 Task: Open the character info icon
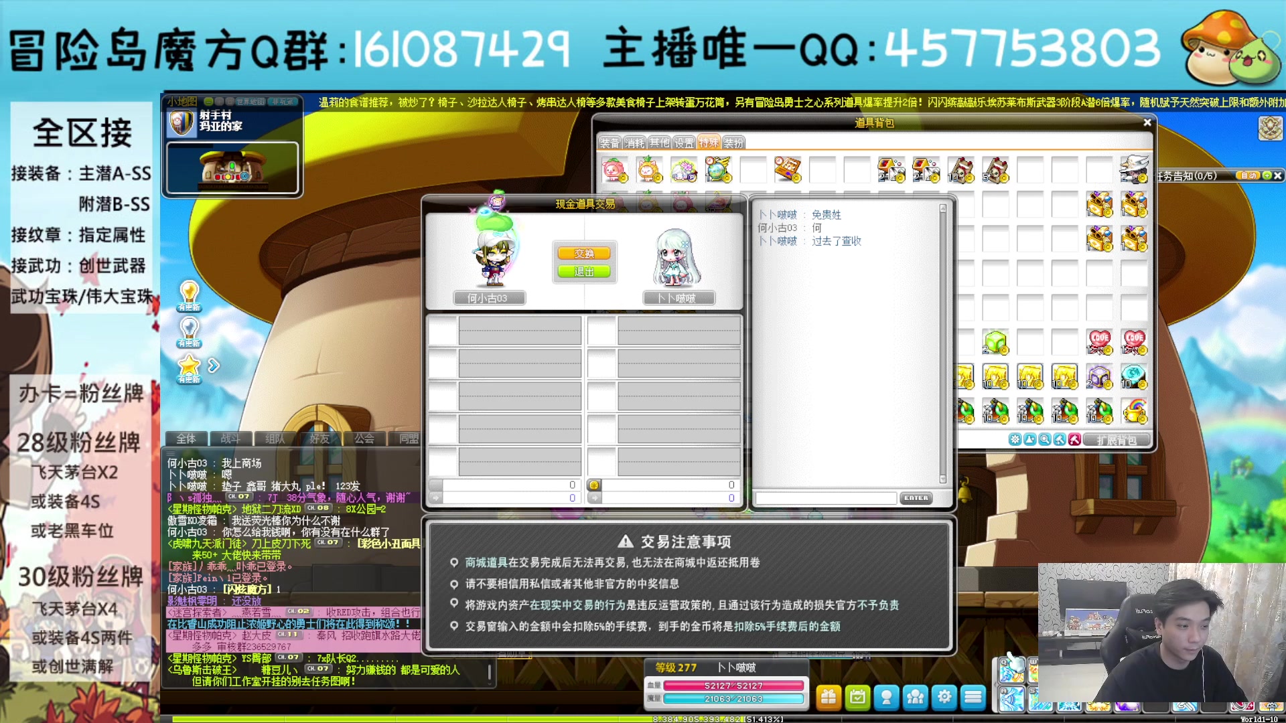(x=886, y=698)
